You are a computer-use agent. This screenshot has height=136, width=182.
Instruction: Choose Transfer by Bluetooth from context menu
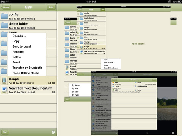pyautogui.click(x=27, y=68)
